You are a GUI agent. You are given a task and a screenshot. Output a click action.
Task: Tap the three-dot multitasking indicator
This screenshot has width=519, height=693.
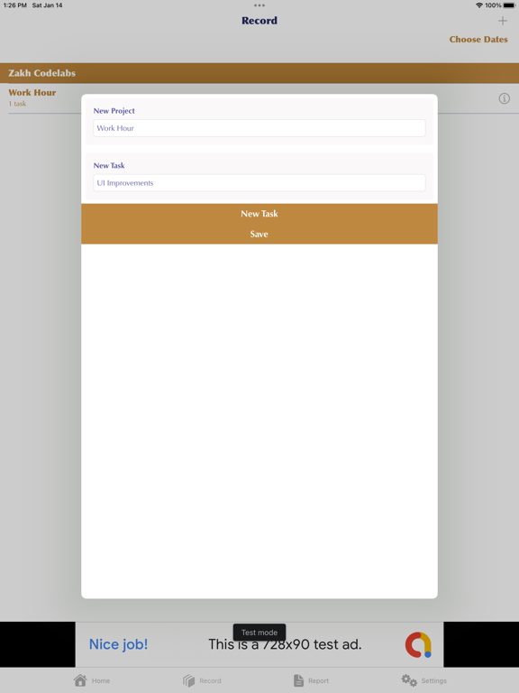[x=259, y=5]
